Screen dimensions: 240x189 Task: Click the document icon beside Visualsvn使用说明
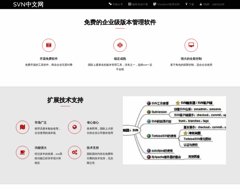155,4
